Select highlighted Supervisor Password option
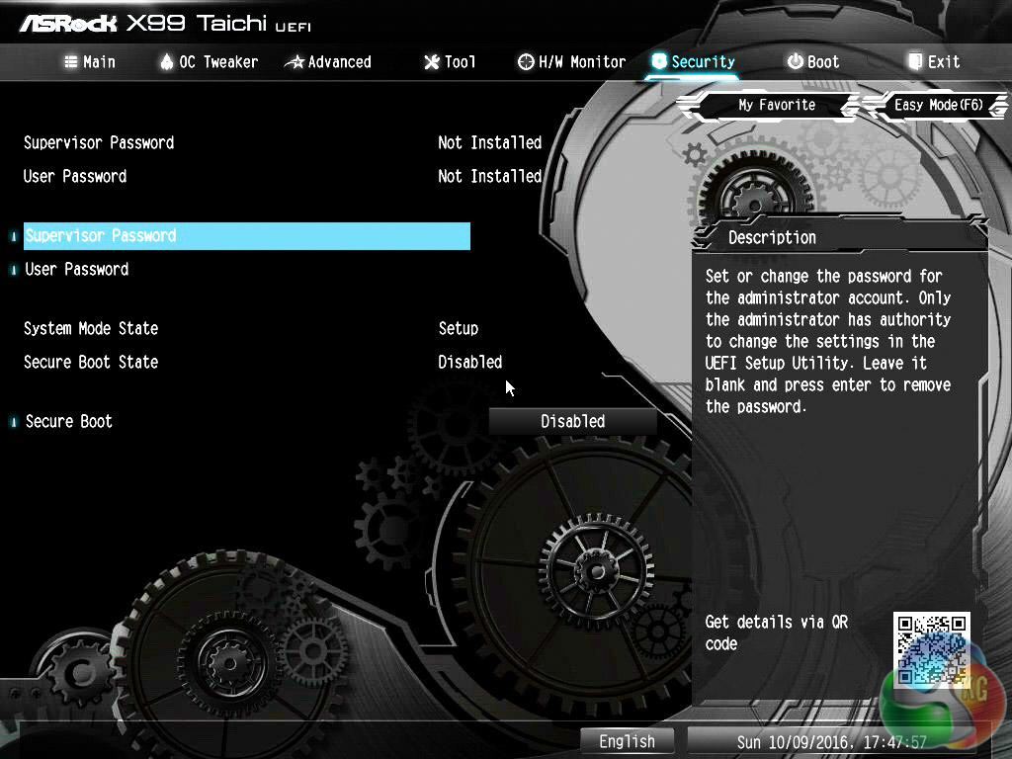1012x759 pixels. (246, 236)
